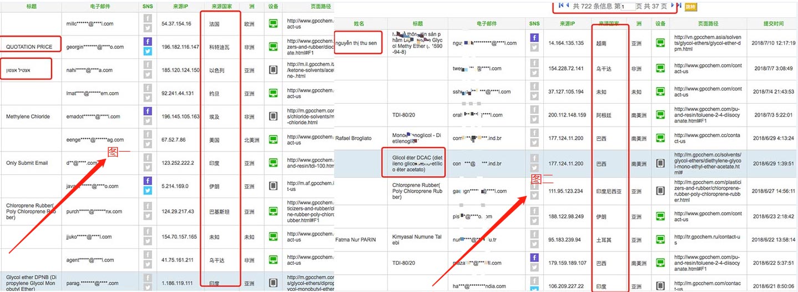Click the green desktop icon in the 土耳其 row

coord(660,240)
